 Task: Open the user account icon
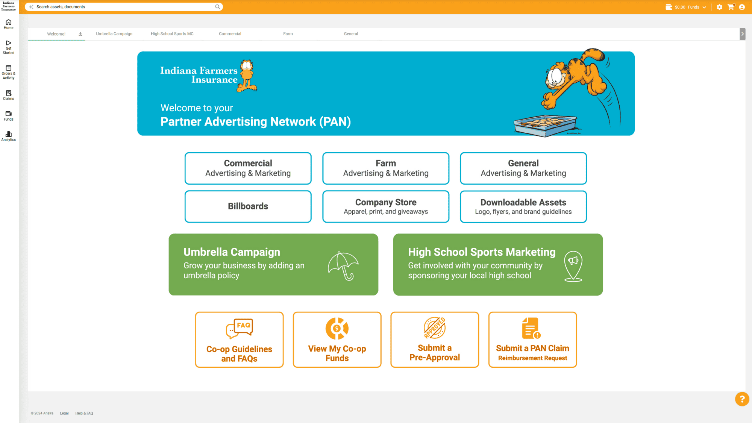pos(742,7)
